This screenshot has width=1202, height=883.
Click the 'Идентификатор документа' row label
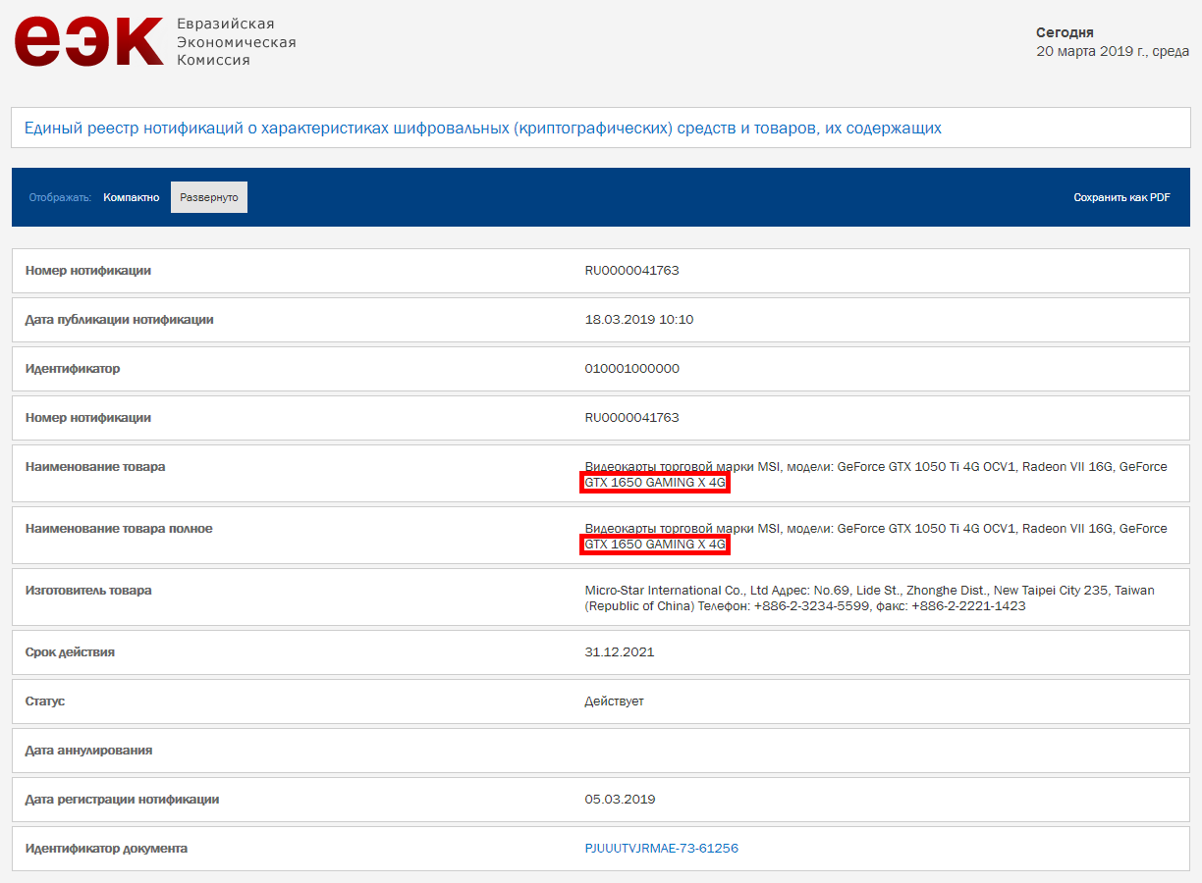point(106,849)
